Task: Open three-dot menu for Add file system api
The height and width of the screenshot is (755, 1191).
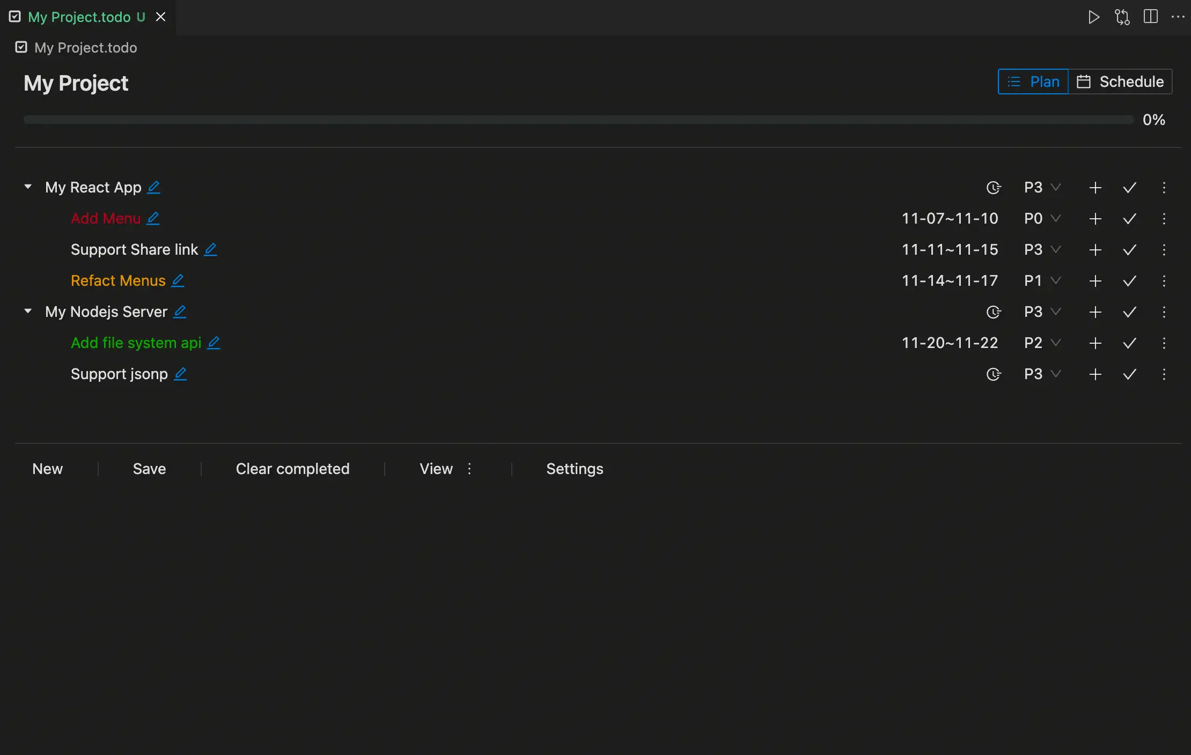Action: pos(1164,343)
